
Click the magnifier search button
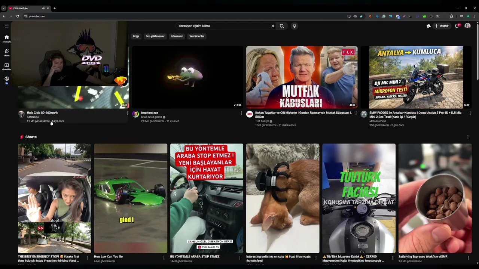282,26
